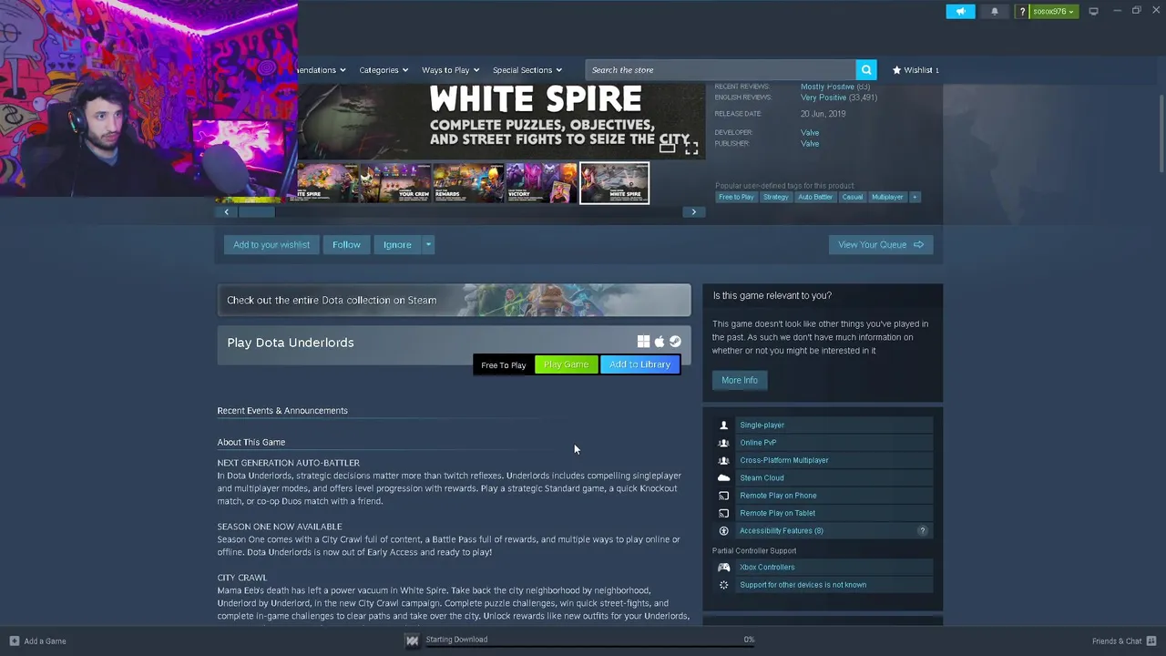Screen dimensions: 1166x656
Task: Click the Recent Events & Announcements heading
Action: pyautogui.click(x=282, y=410)
